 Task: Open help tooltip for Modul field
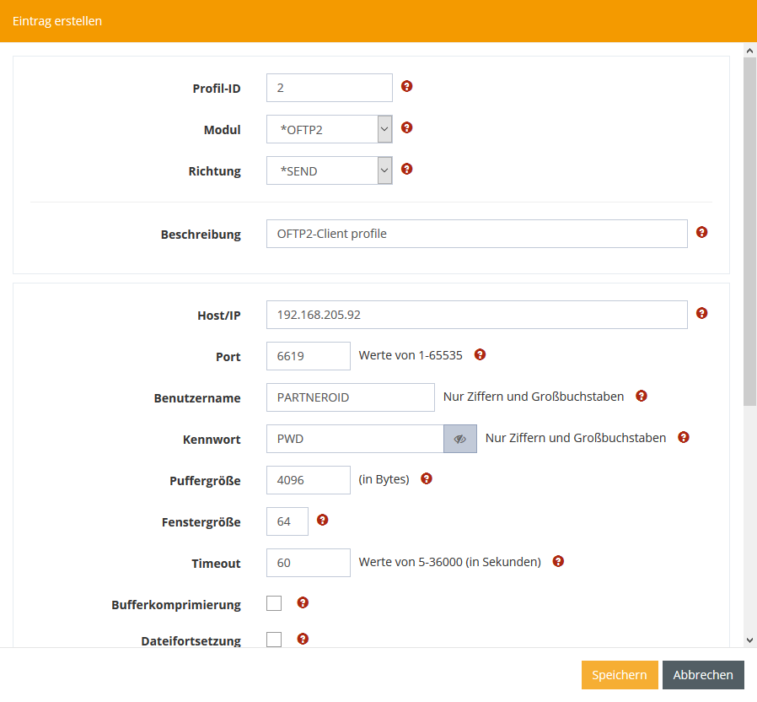(406, 128)
